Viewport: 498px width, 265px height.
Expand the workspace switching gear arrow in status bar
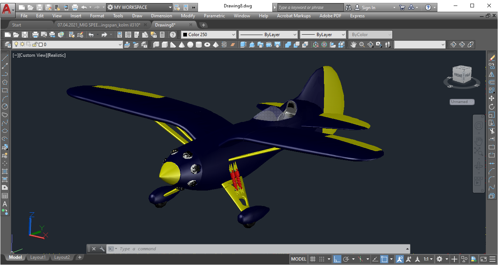447,259
